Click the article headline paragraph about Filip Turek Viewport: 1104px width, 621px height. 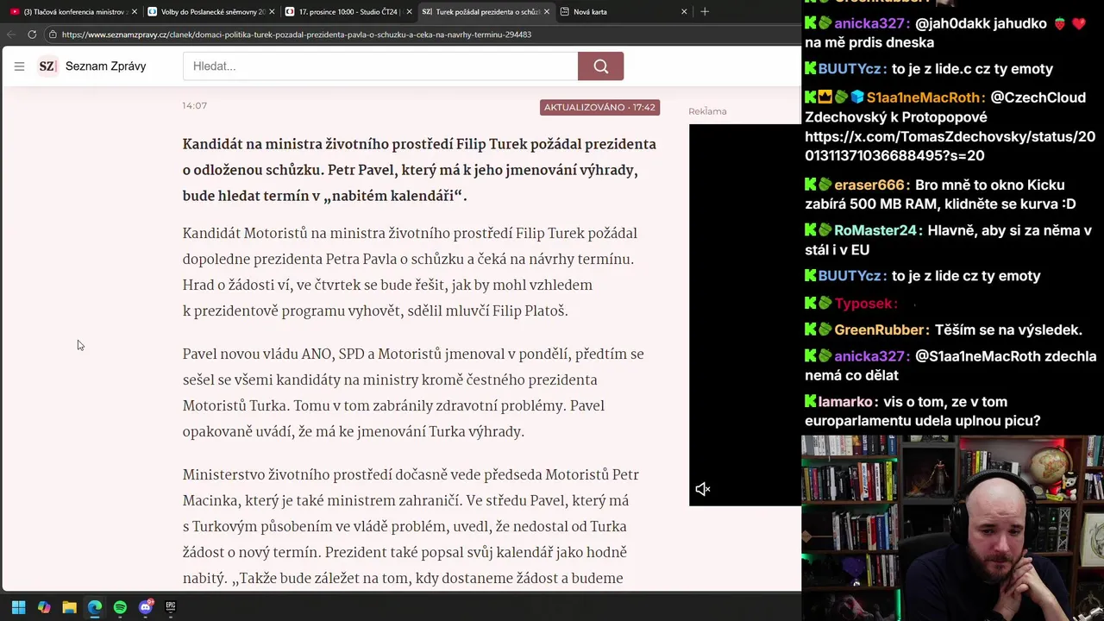click(419, 170)
